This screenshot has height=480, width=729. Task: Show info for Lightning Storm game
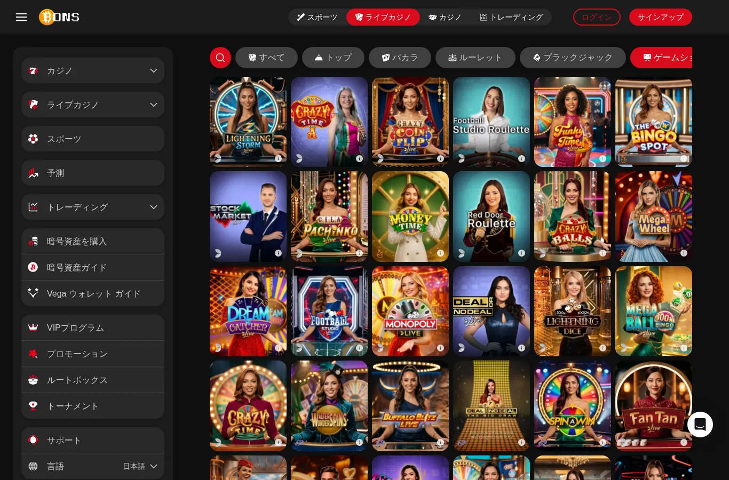(x=278, y=158)
